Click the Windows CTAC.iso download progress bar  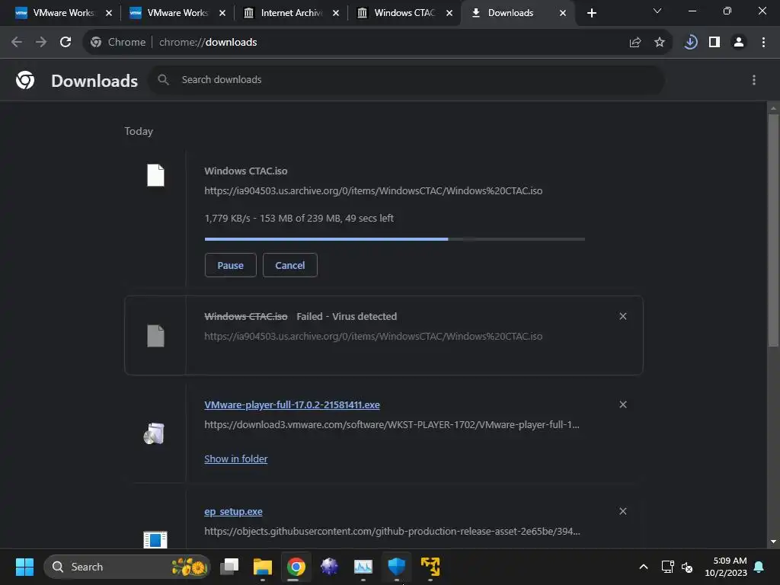tap(395, 239)
